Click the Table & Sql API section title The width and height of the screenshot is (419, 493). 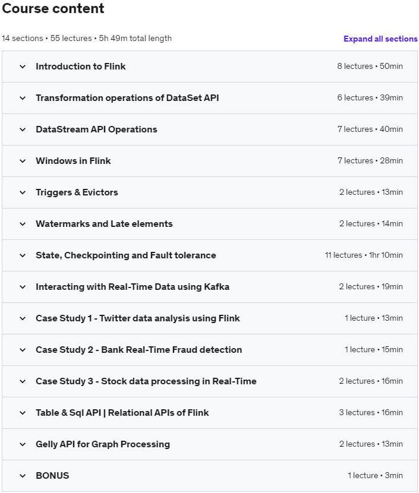(x=122, y=413)
